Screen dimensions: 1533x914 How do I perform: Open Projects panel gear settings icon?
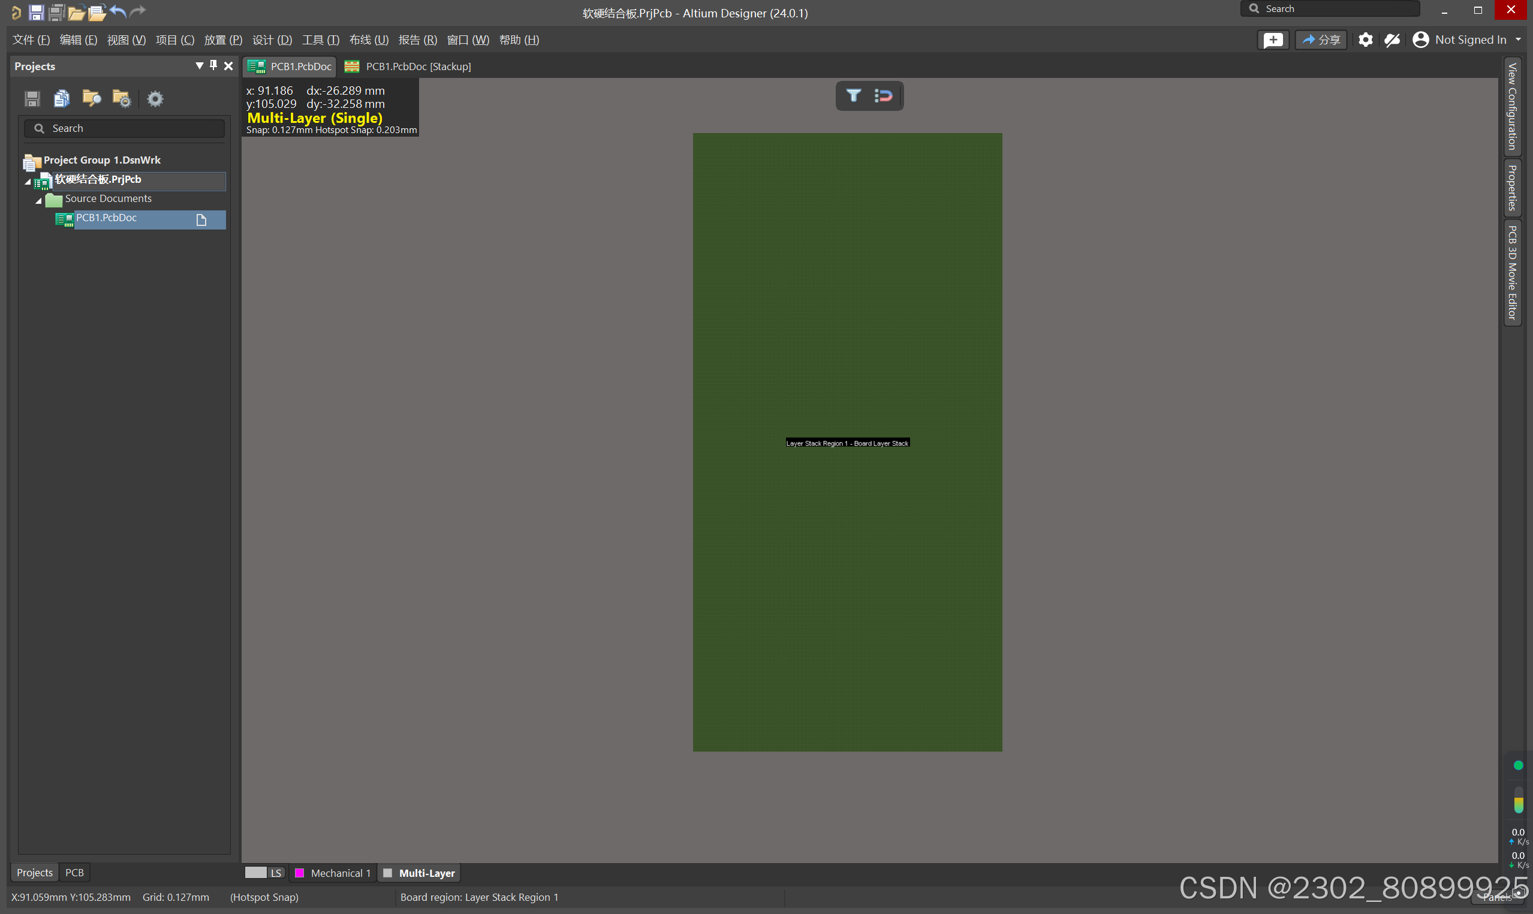(155, 98)
